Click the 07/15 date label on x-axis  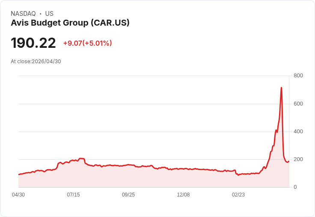[x=73, y=195]
